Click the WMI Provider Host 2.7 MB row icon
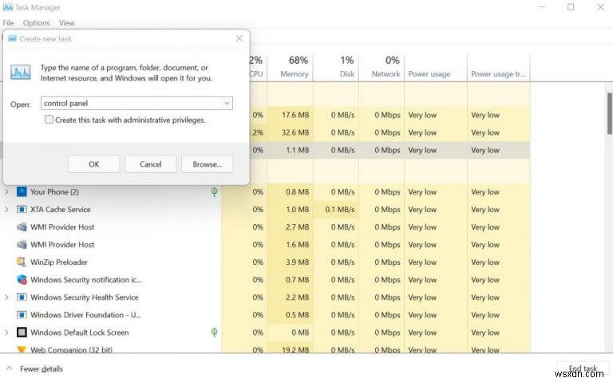This screenshot has width=613, height=382. click(22, 227)
